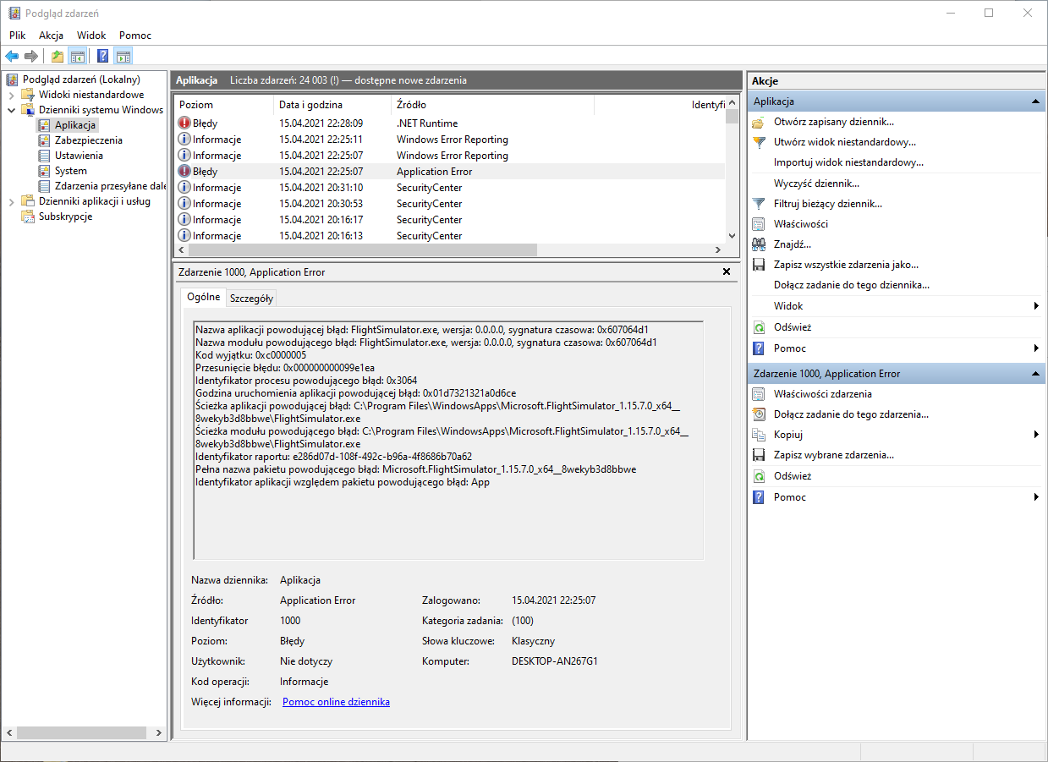Select the System log in the tree
The height and width of the screenshot is (762, 1048).
(x=71, y=171)
